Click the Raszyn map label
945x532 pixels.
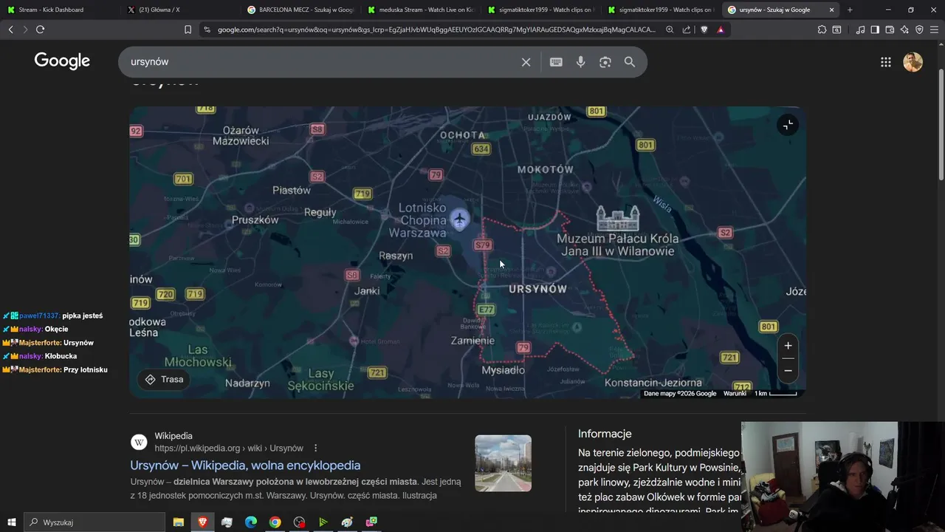[396, 256]
